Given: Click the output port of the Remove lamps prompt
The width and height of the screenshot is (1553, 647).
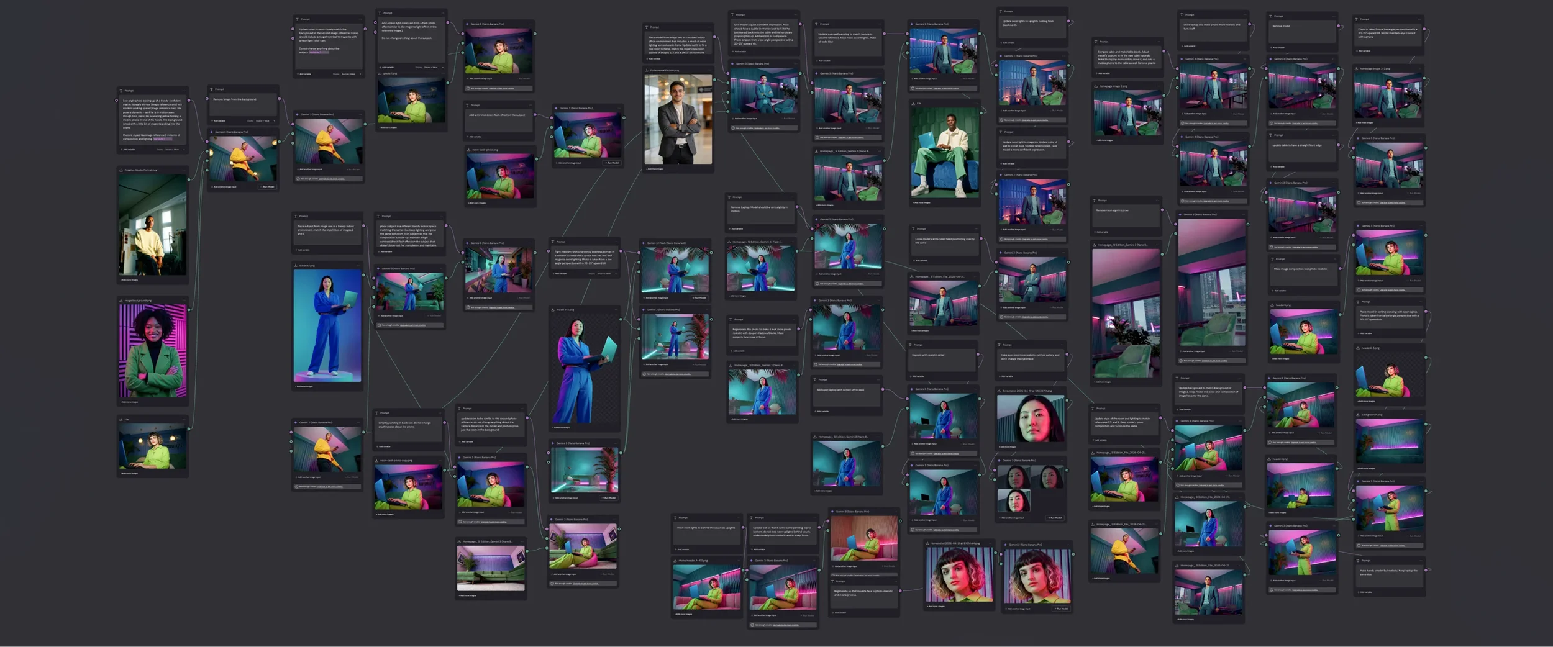Looking at the screenshot, I should [280, 99].
